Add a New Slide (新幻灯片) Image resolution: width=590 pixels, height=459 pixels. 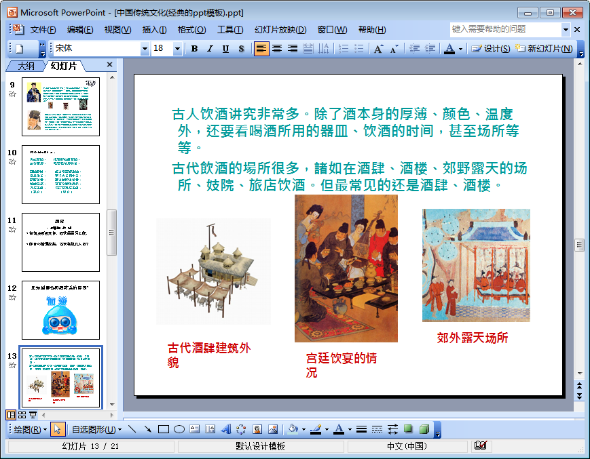pos(544,48)
